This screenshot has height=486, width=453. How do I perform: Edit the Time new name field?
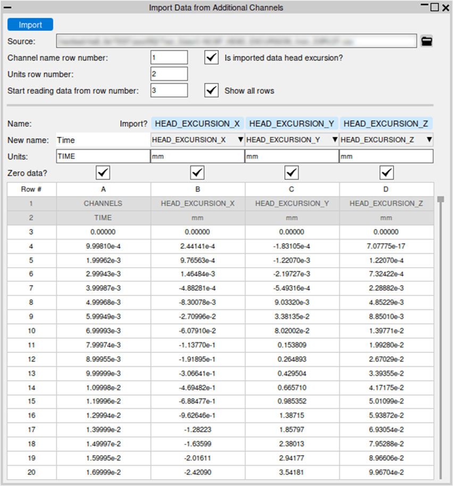pos(103,140)
